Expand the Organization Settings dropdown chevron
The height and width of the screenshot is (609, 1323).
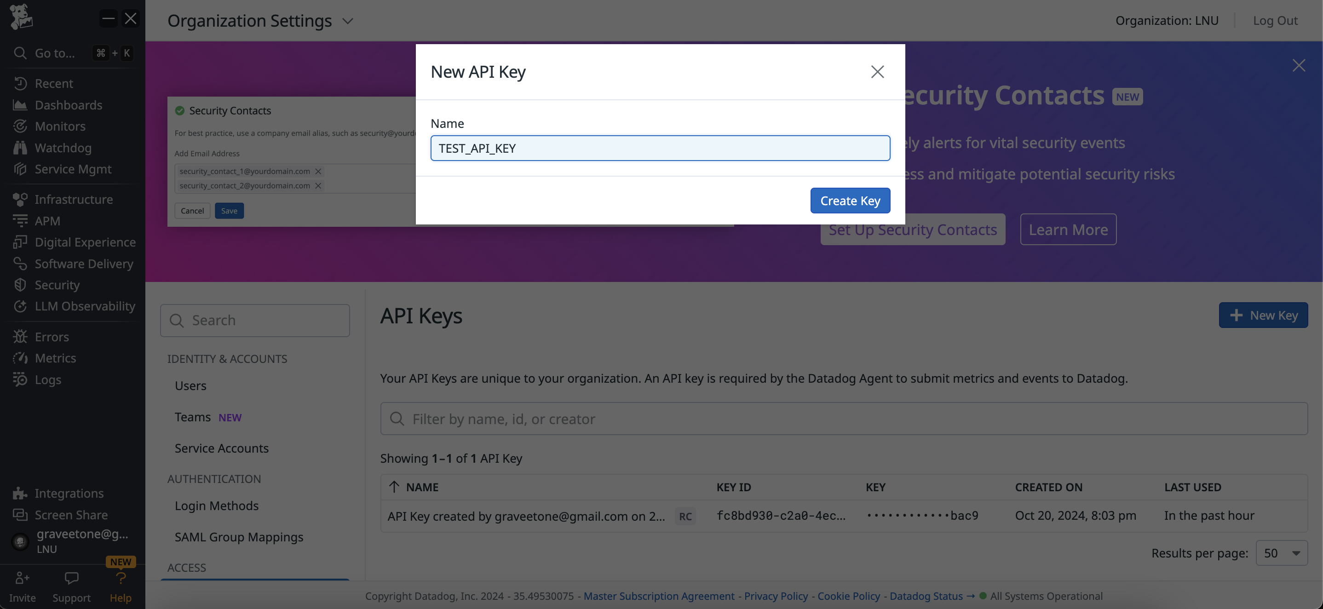coord(348,21)
